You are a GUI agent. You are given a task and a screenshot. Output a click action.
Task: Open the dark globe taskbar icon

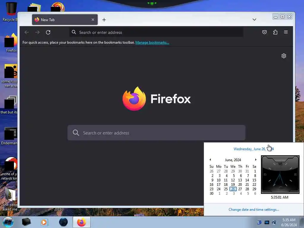(63, 222)
